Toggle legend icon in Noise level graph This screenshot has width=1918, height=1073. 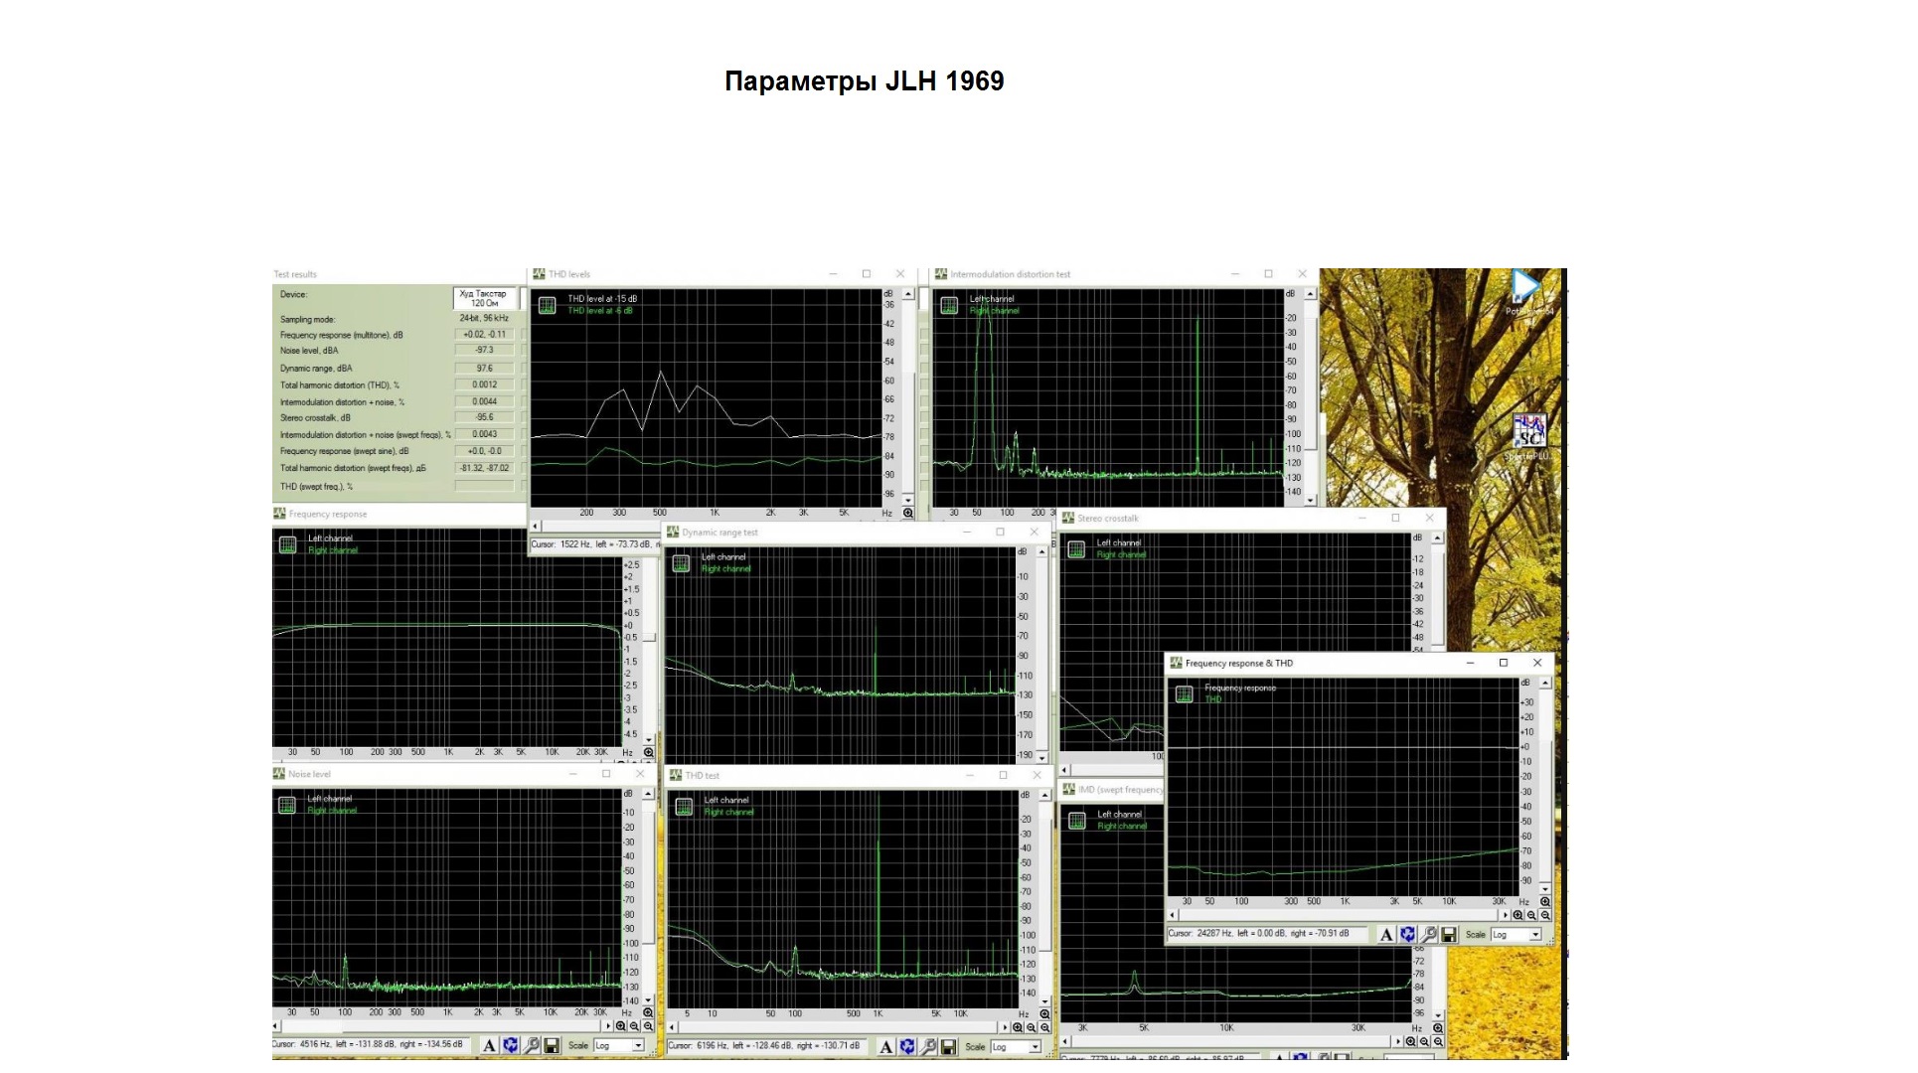[x=287, y=805]
